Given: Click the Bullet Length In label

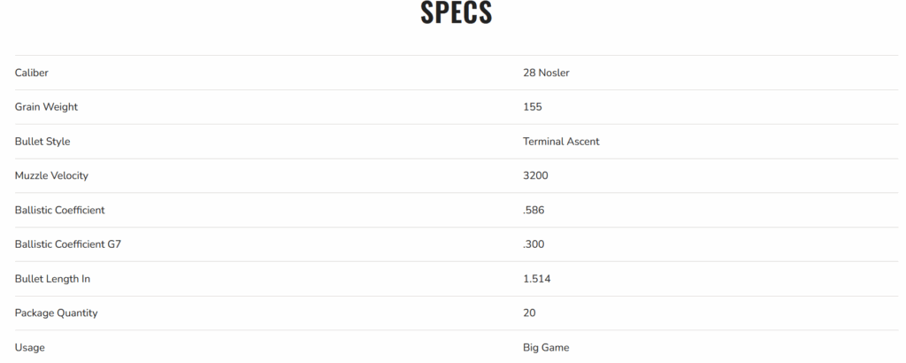Looking at the screenshot, I should 52,279.
